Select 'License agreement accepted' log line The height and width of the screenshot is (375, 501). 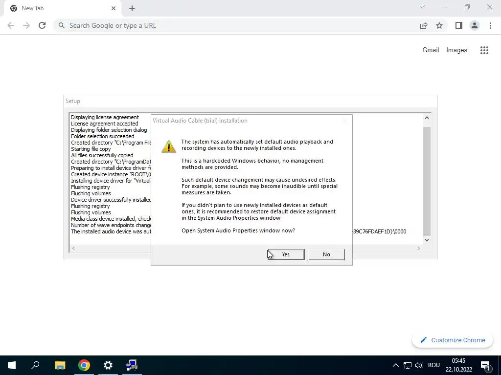[x=105, y=124]
